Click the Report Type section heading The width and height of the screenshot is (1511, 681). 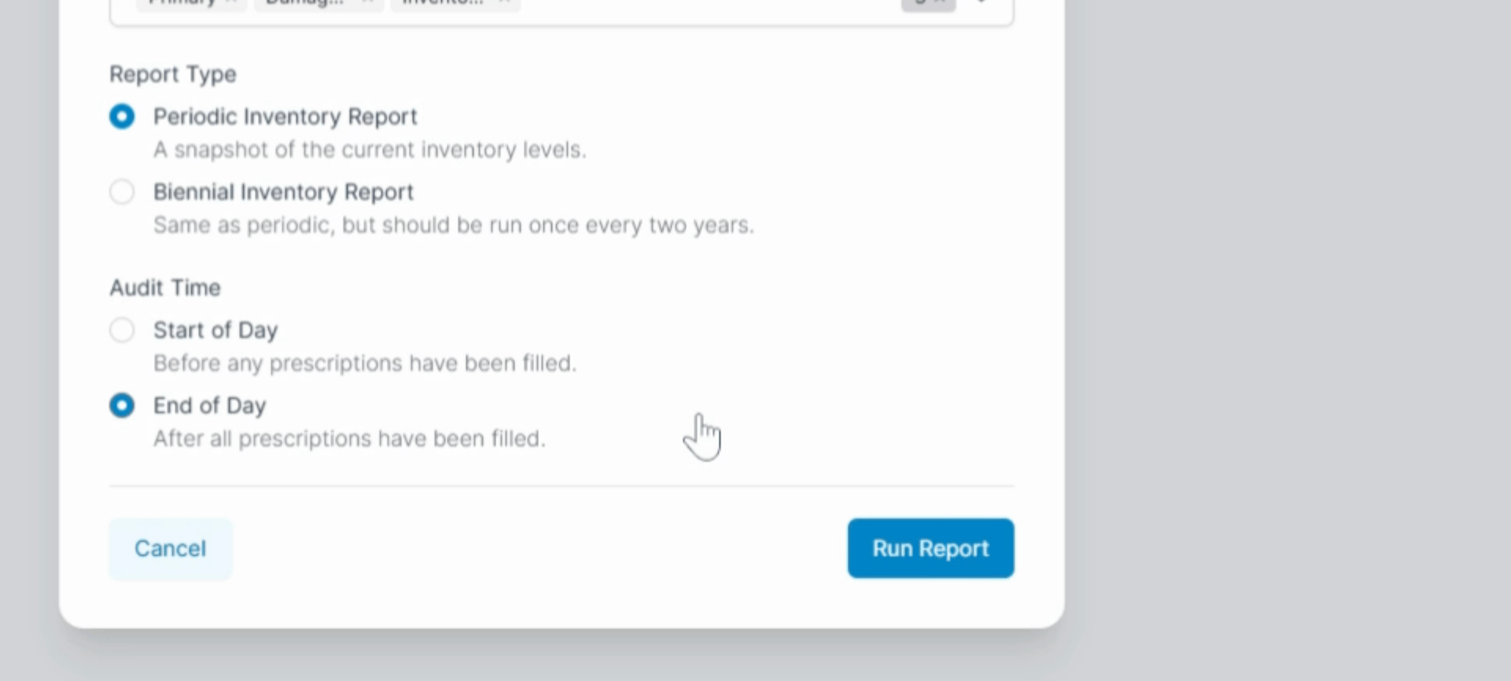(x=173, y=74)
